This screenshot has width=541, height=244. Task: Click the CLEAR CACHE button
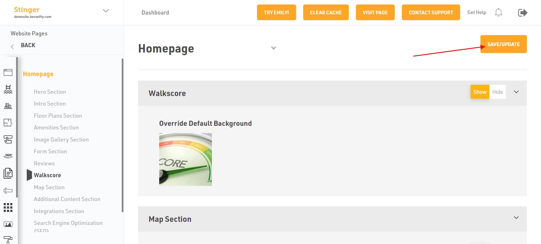326,12
